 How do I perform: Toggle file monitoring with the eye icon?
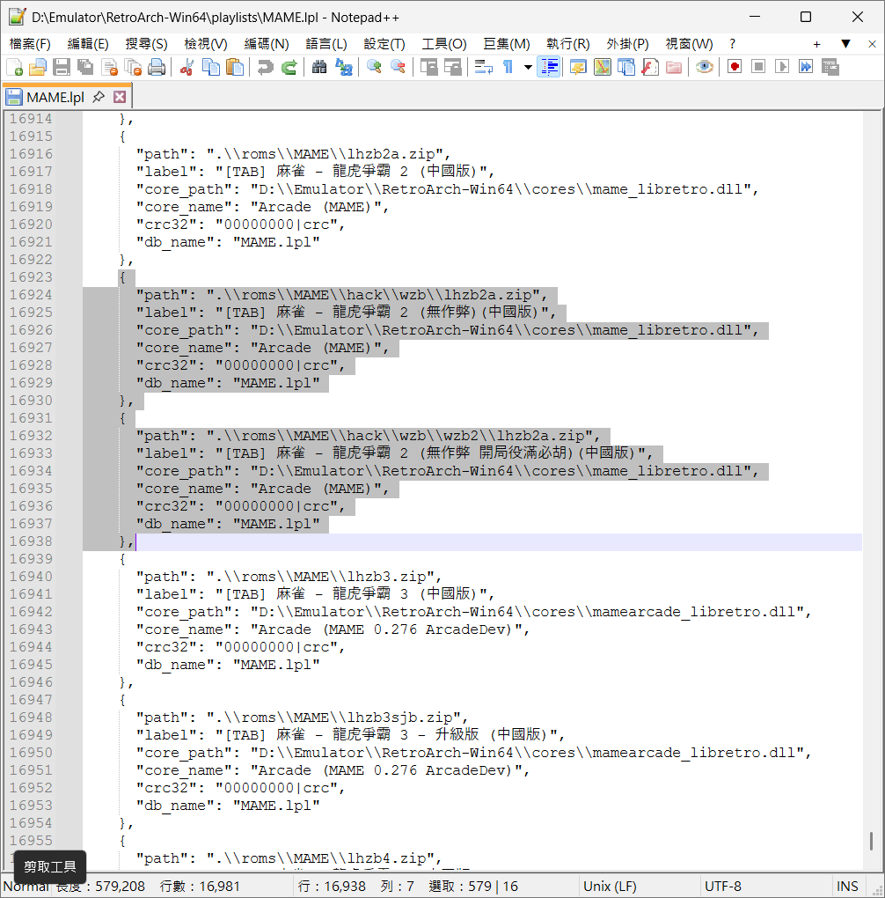coord(704,67)
